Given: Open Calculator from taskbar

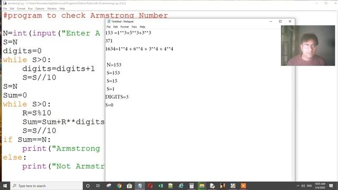Looking at the screenshot, I should 191,186.
